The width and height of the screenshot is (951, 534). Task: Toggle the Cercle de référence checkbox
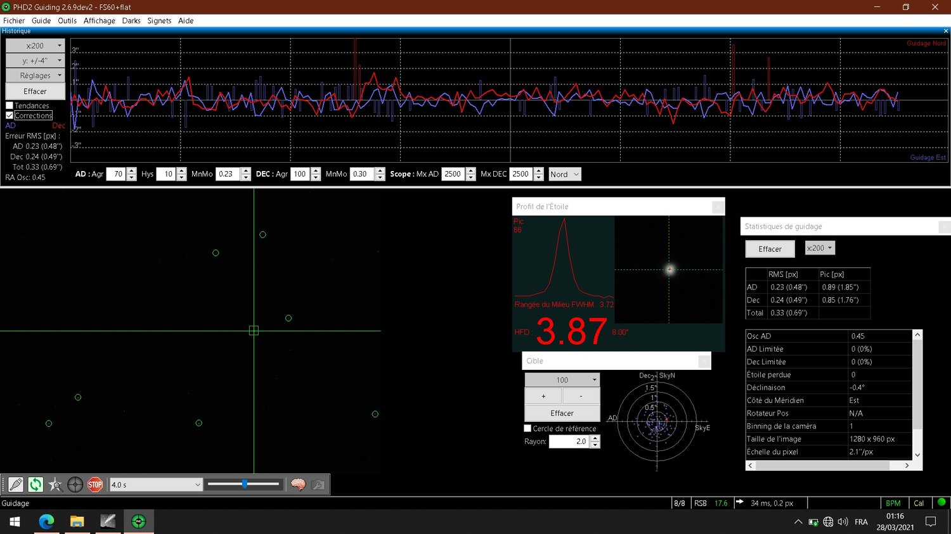coord(527,428)
